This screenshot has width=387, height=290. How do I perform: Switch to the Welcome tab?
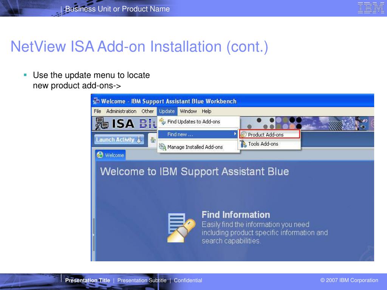[x=111, y=155]
